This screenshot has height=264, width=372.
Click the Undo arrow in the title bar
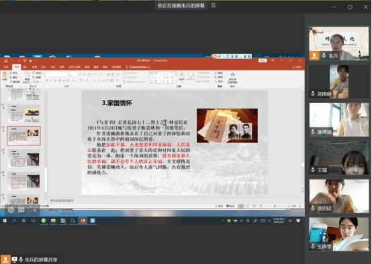pyautogui.click(x=11, y=60)
